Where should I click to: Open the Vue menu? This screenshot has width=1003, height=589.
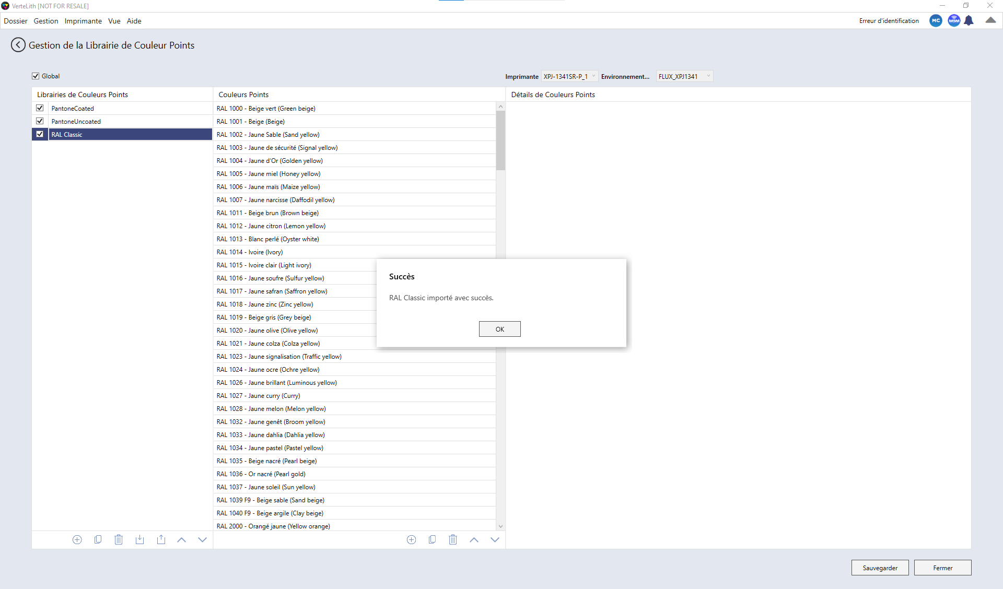(114, 21)
